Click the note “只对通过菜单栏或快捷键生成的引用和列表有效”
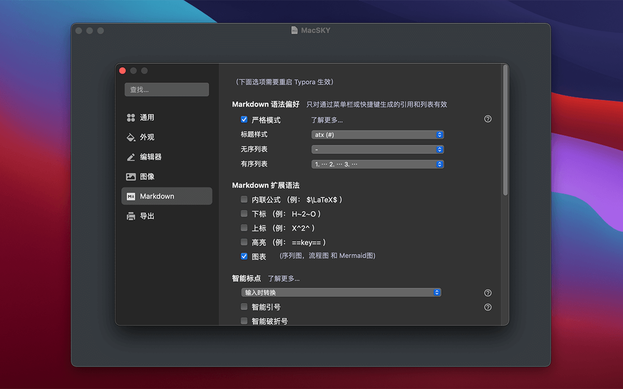The height and width of the screenshot is (389, 623). (376, 104)
